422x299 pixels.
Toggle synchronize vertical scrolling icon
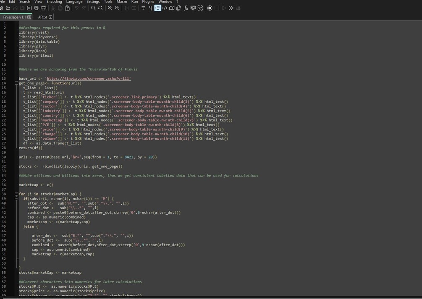point(127,8)
